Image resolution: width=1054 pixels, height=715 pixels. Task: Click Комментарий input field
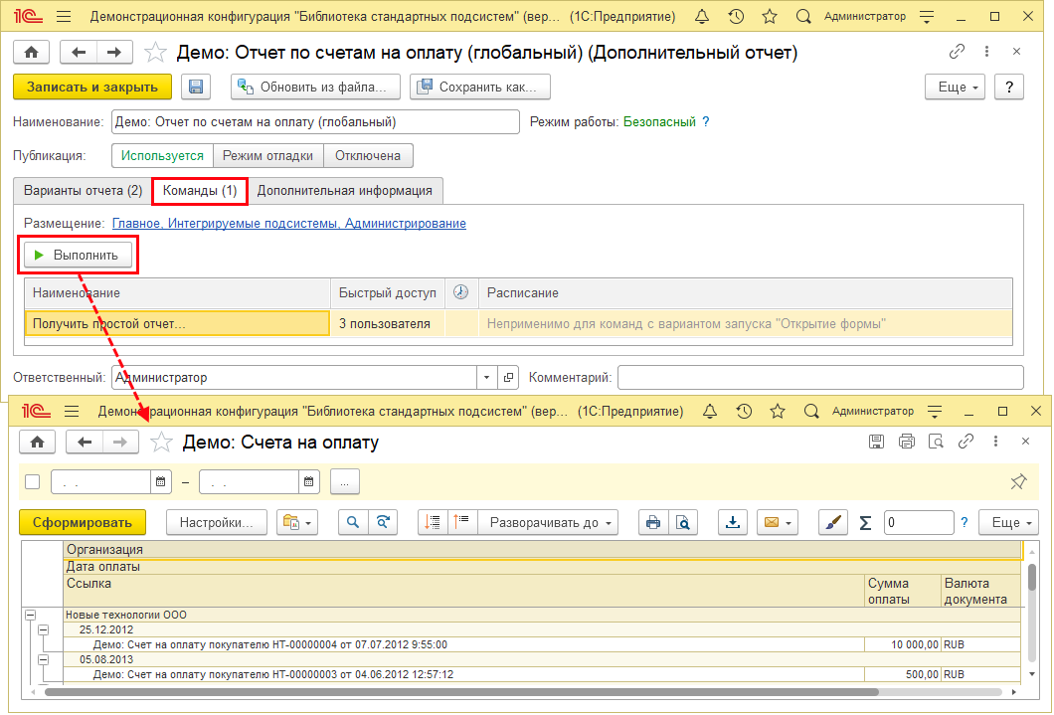pos(820,378)
